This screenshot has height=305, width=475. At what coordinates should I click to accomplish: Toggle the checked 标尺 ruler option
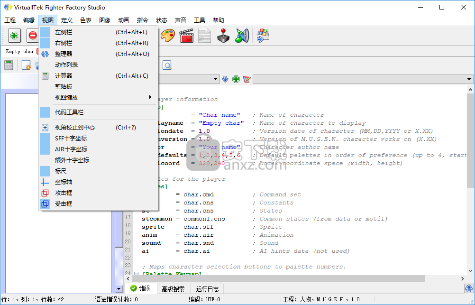99,171
